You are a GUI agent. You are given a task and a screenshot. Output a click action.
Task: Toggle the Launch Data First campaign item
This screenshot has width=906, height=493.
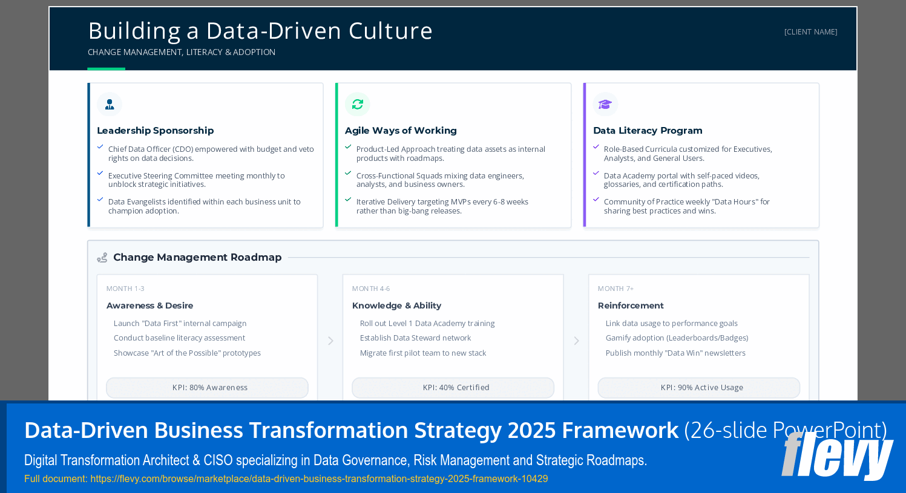(x=180, y=323)
